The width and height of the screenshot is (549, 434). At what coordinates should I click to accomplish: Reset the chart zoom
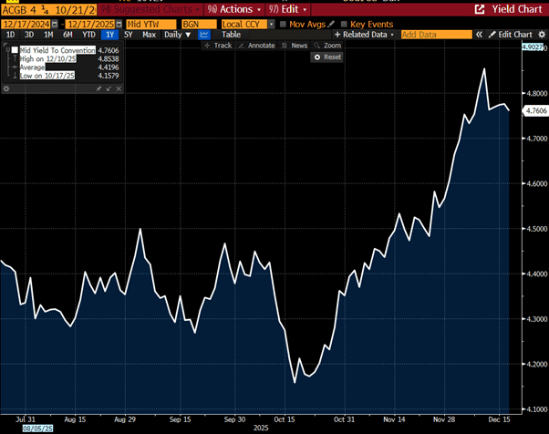tap(327, 57)
